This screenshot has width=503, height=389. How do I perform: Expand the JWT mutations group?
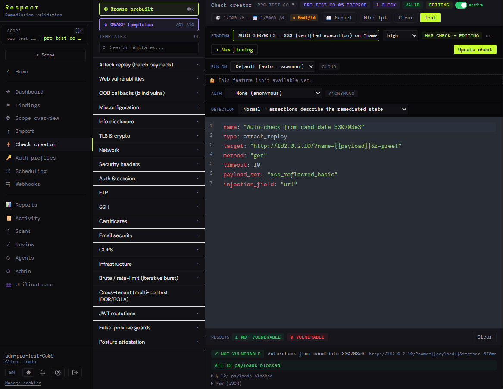point(149,314)
